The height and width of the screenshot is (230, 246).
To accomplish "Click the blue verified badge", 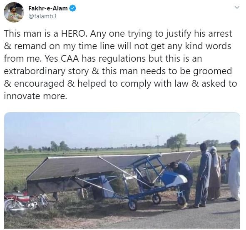I will point(73,8).
